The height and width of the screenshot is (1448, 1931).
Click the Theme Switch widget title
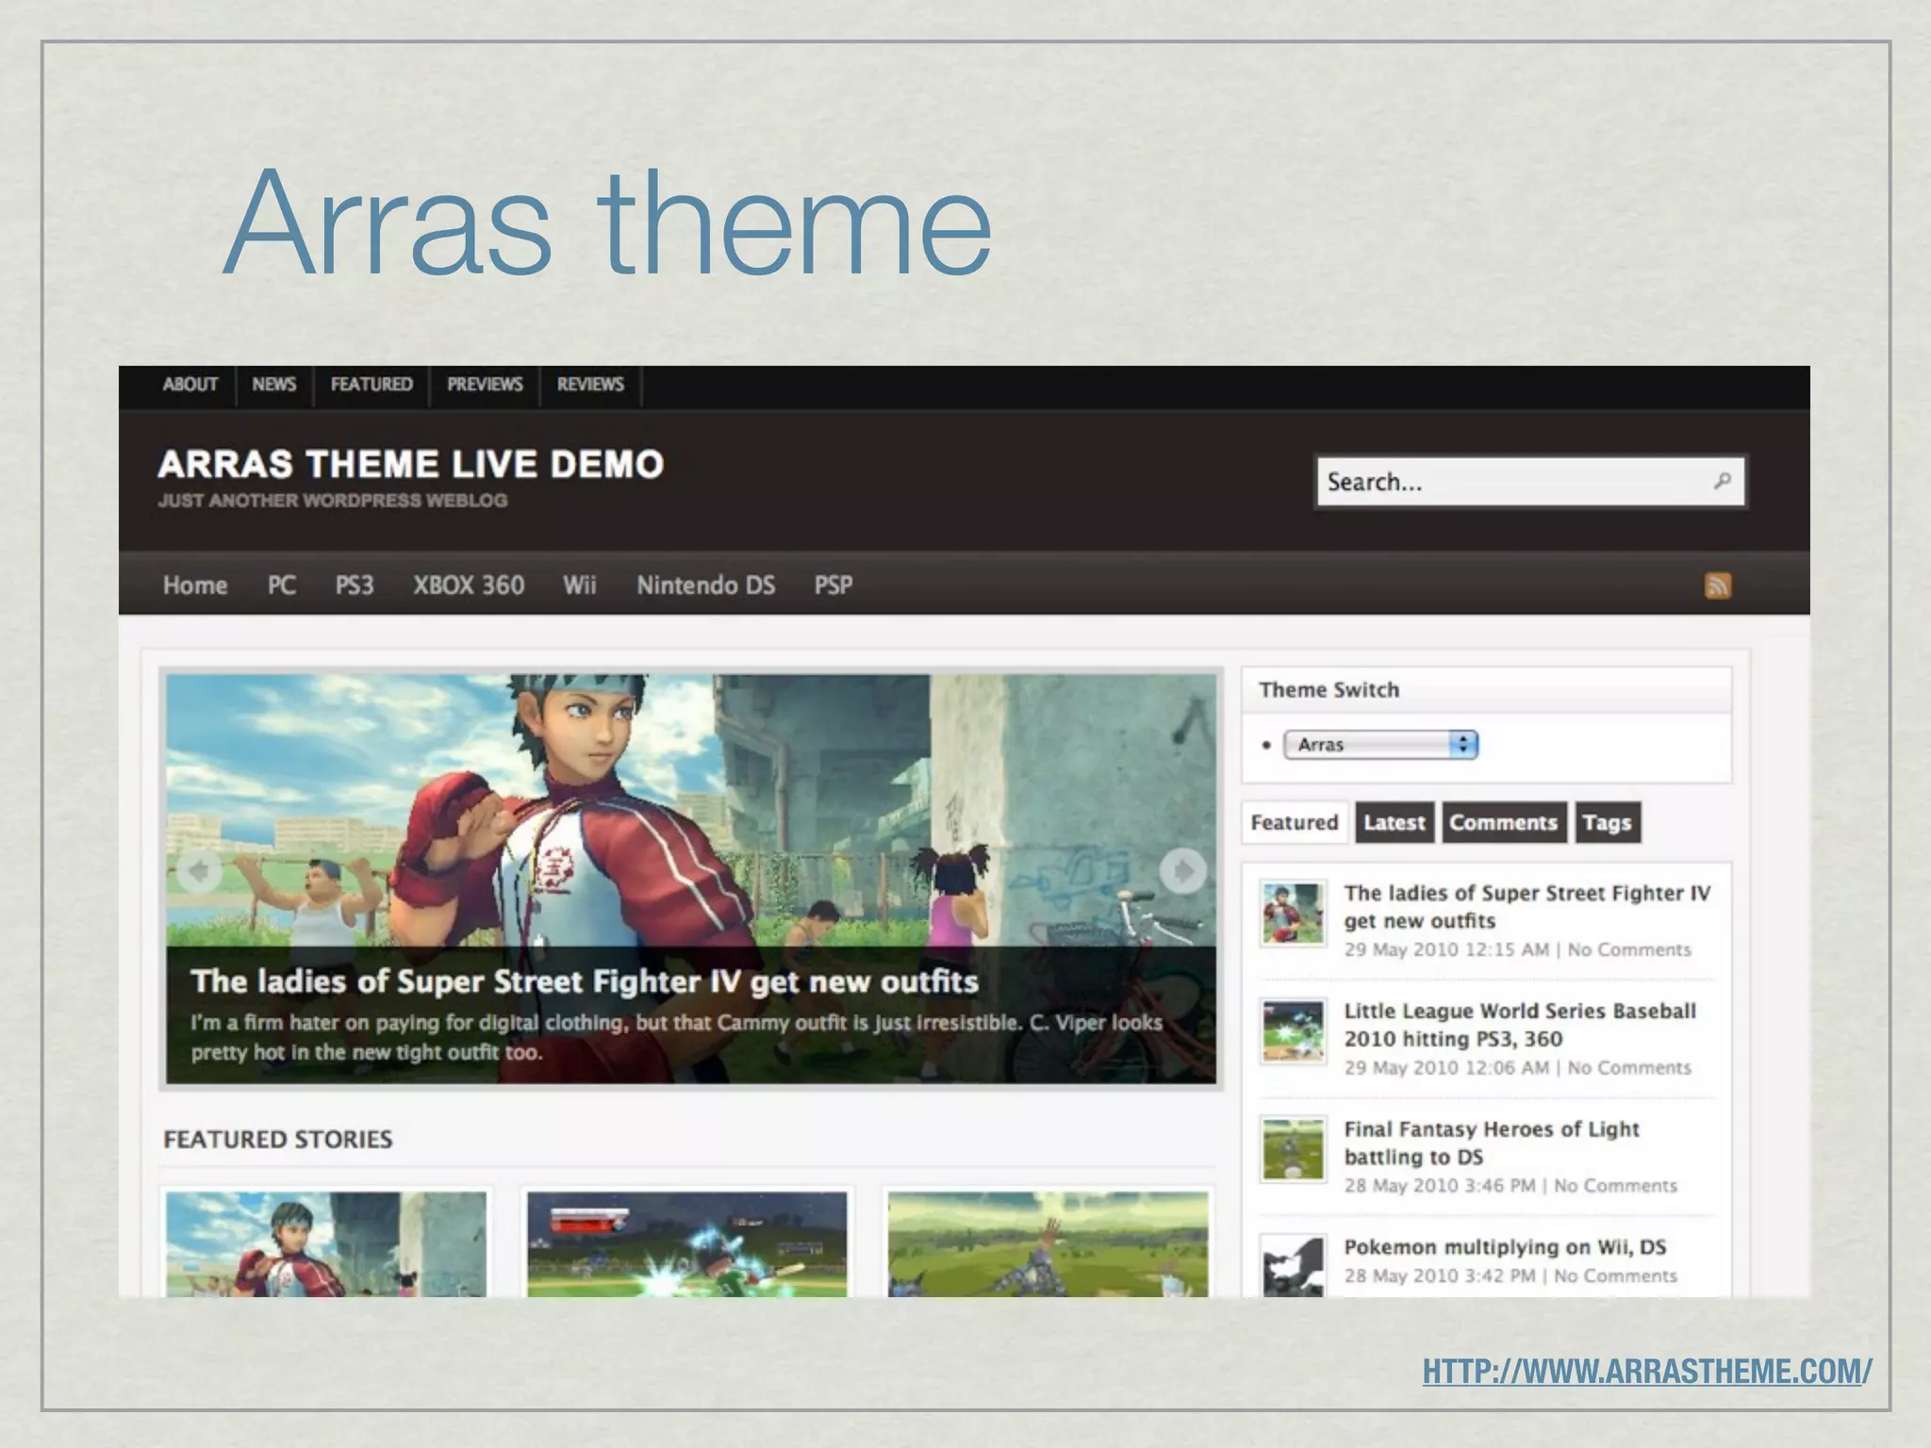[x=1329, y=690]
